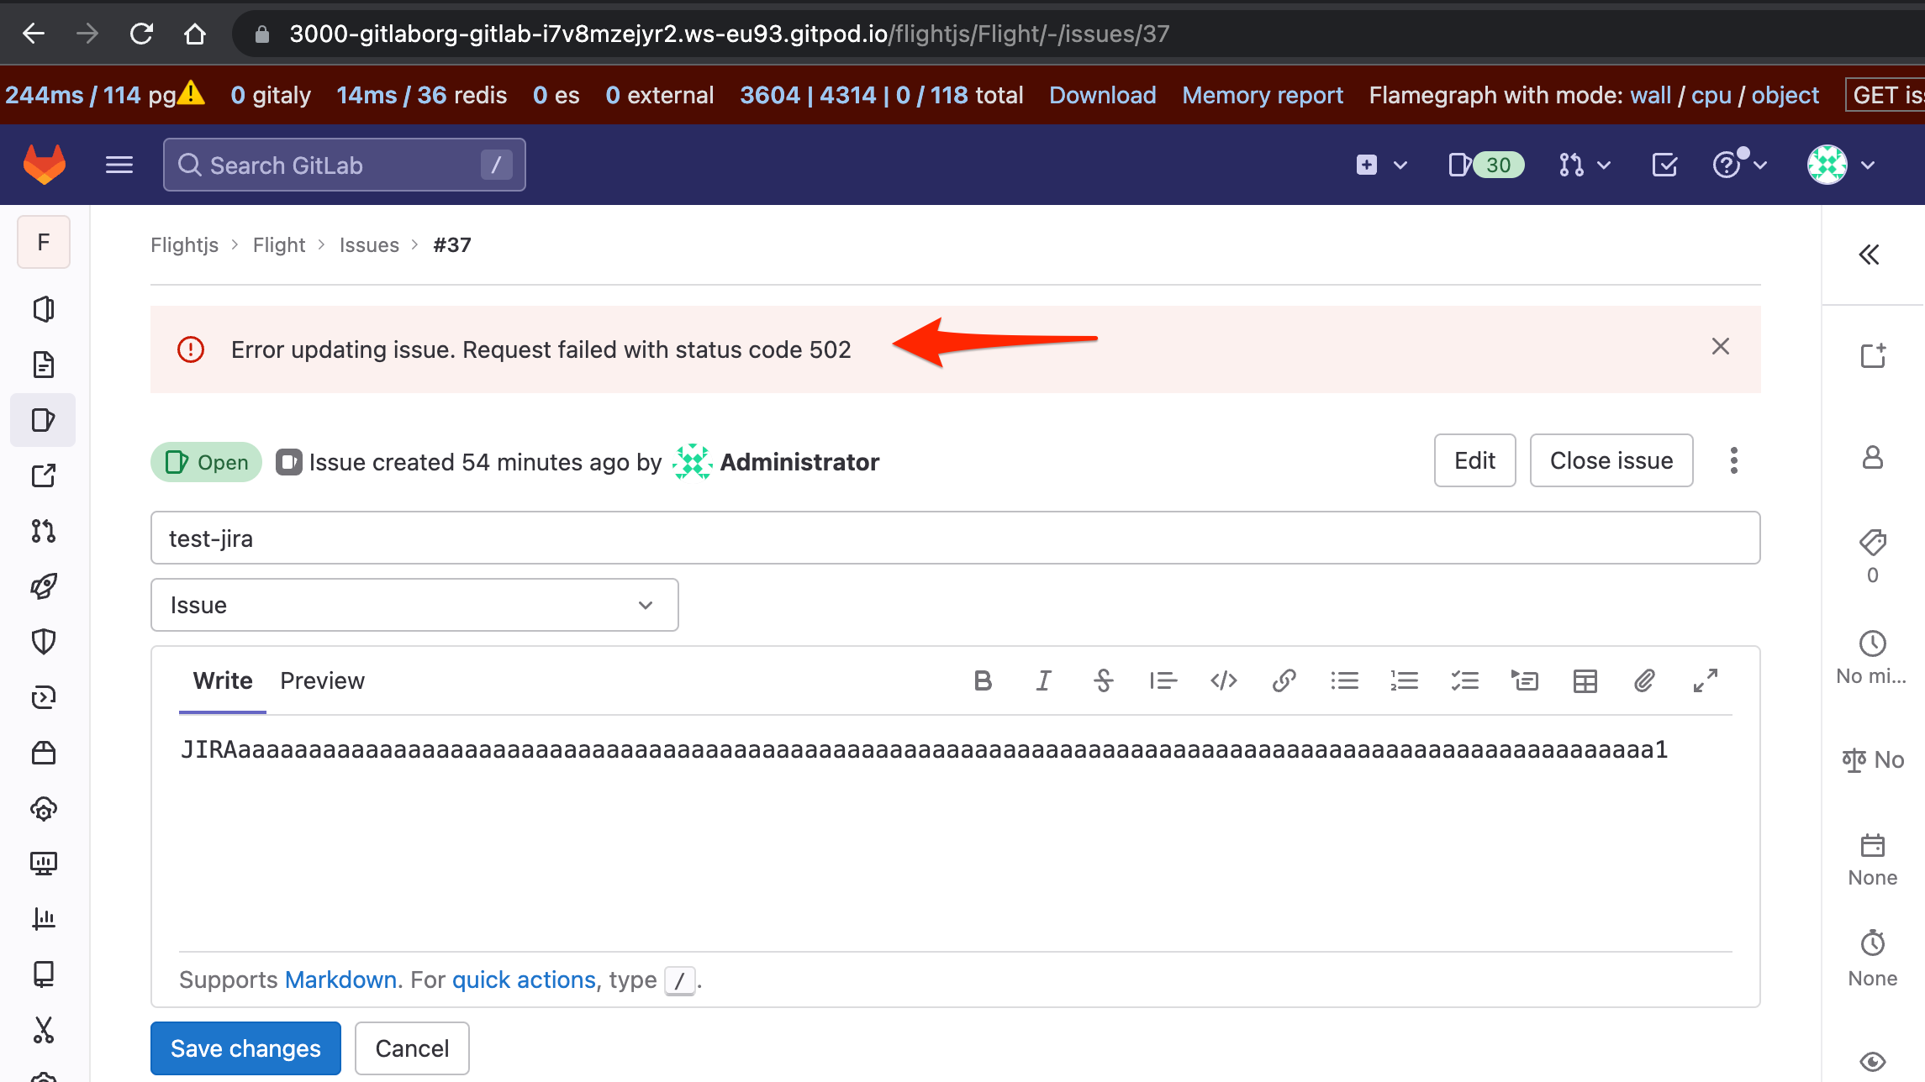
Task: Apply italic text formatting
Action: pyautogui.click(x=1043, y=680)
